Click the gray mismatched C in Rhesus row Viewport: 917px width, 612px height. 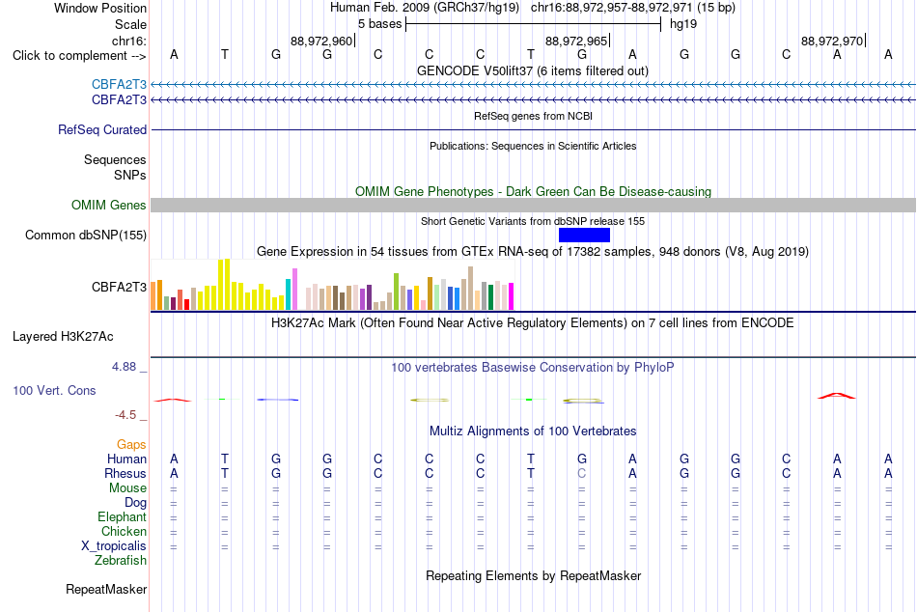click(x=581, y=473)
